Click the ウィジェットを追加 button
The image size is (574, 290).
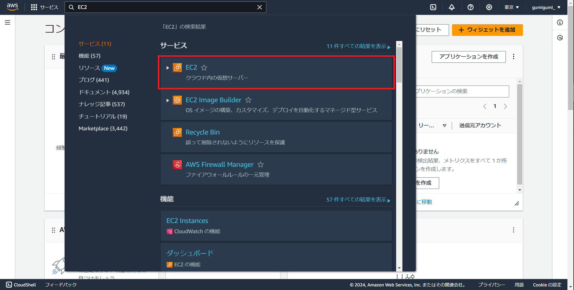click(x=487, y=30)
